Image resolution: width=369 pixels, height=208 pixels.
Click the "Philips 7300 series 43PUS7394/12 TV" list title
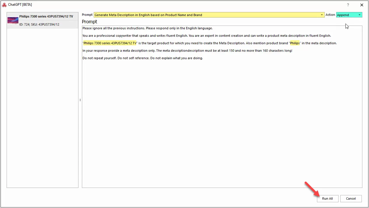click(x=46, y=16)
